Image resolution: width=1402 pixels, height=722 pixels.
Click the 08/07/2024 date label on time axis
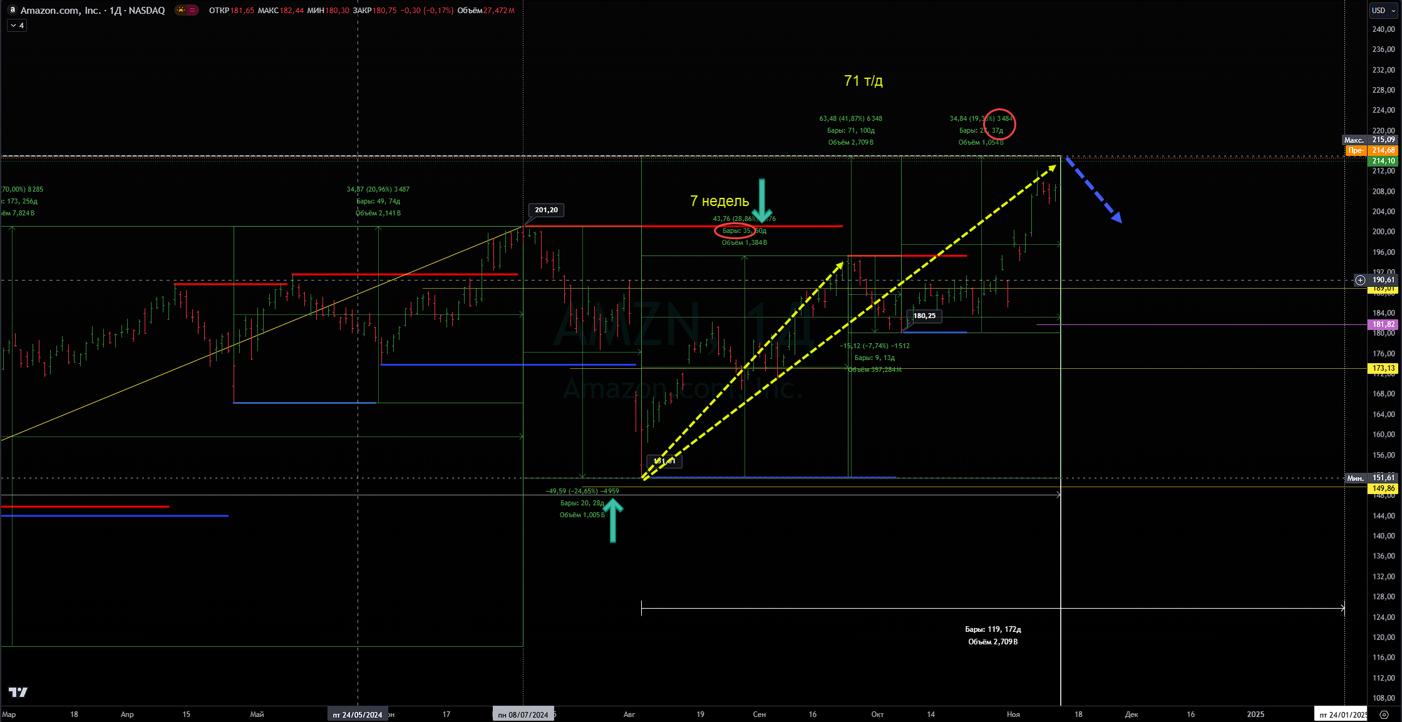[523, 714]
